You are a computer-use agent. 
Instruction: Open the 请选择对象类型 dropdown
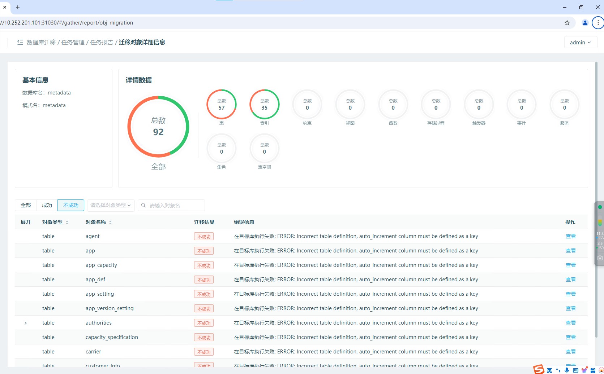111,205
